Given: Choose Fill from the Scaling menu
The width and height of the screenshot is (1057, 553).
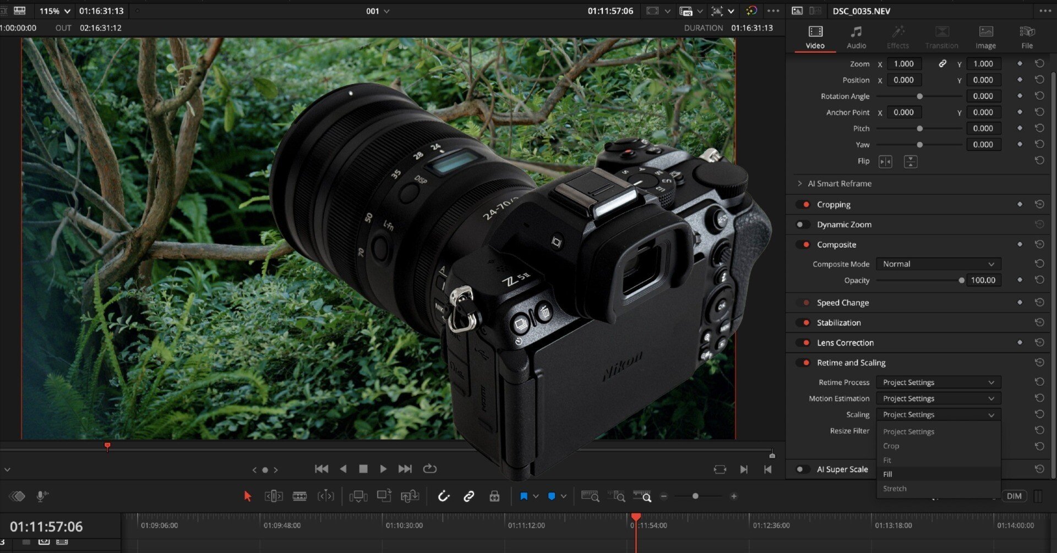Looking at the screenshot, I should [887, 474].
